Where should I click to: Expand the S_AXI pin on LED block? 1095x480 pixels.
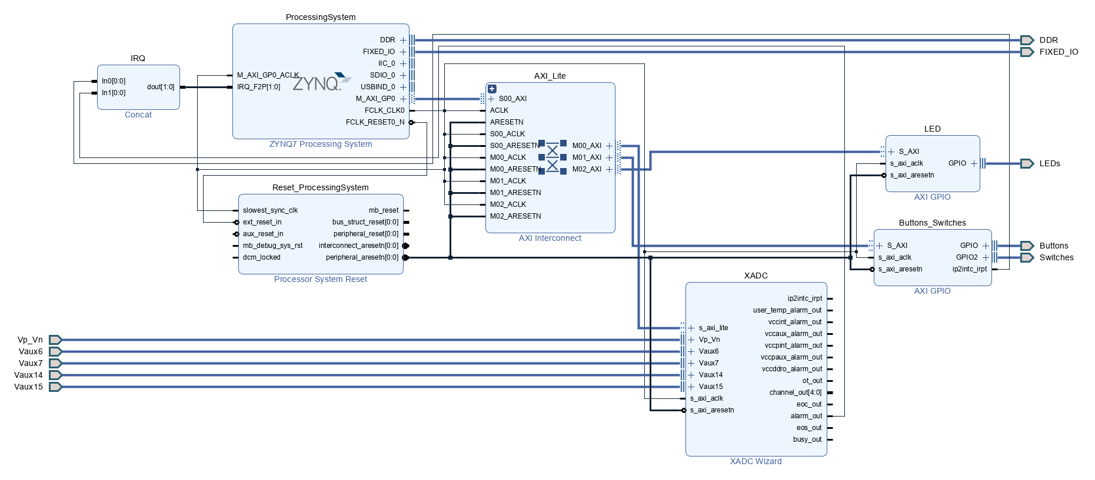point(891,152)
